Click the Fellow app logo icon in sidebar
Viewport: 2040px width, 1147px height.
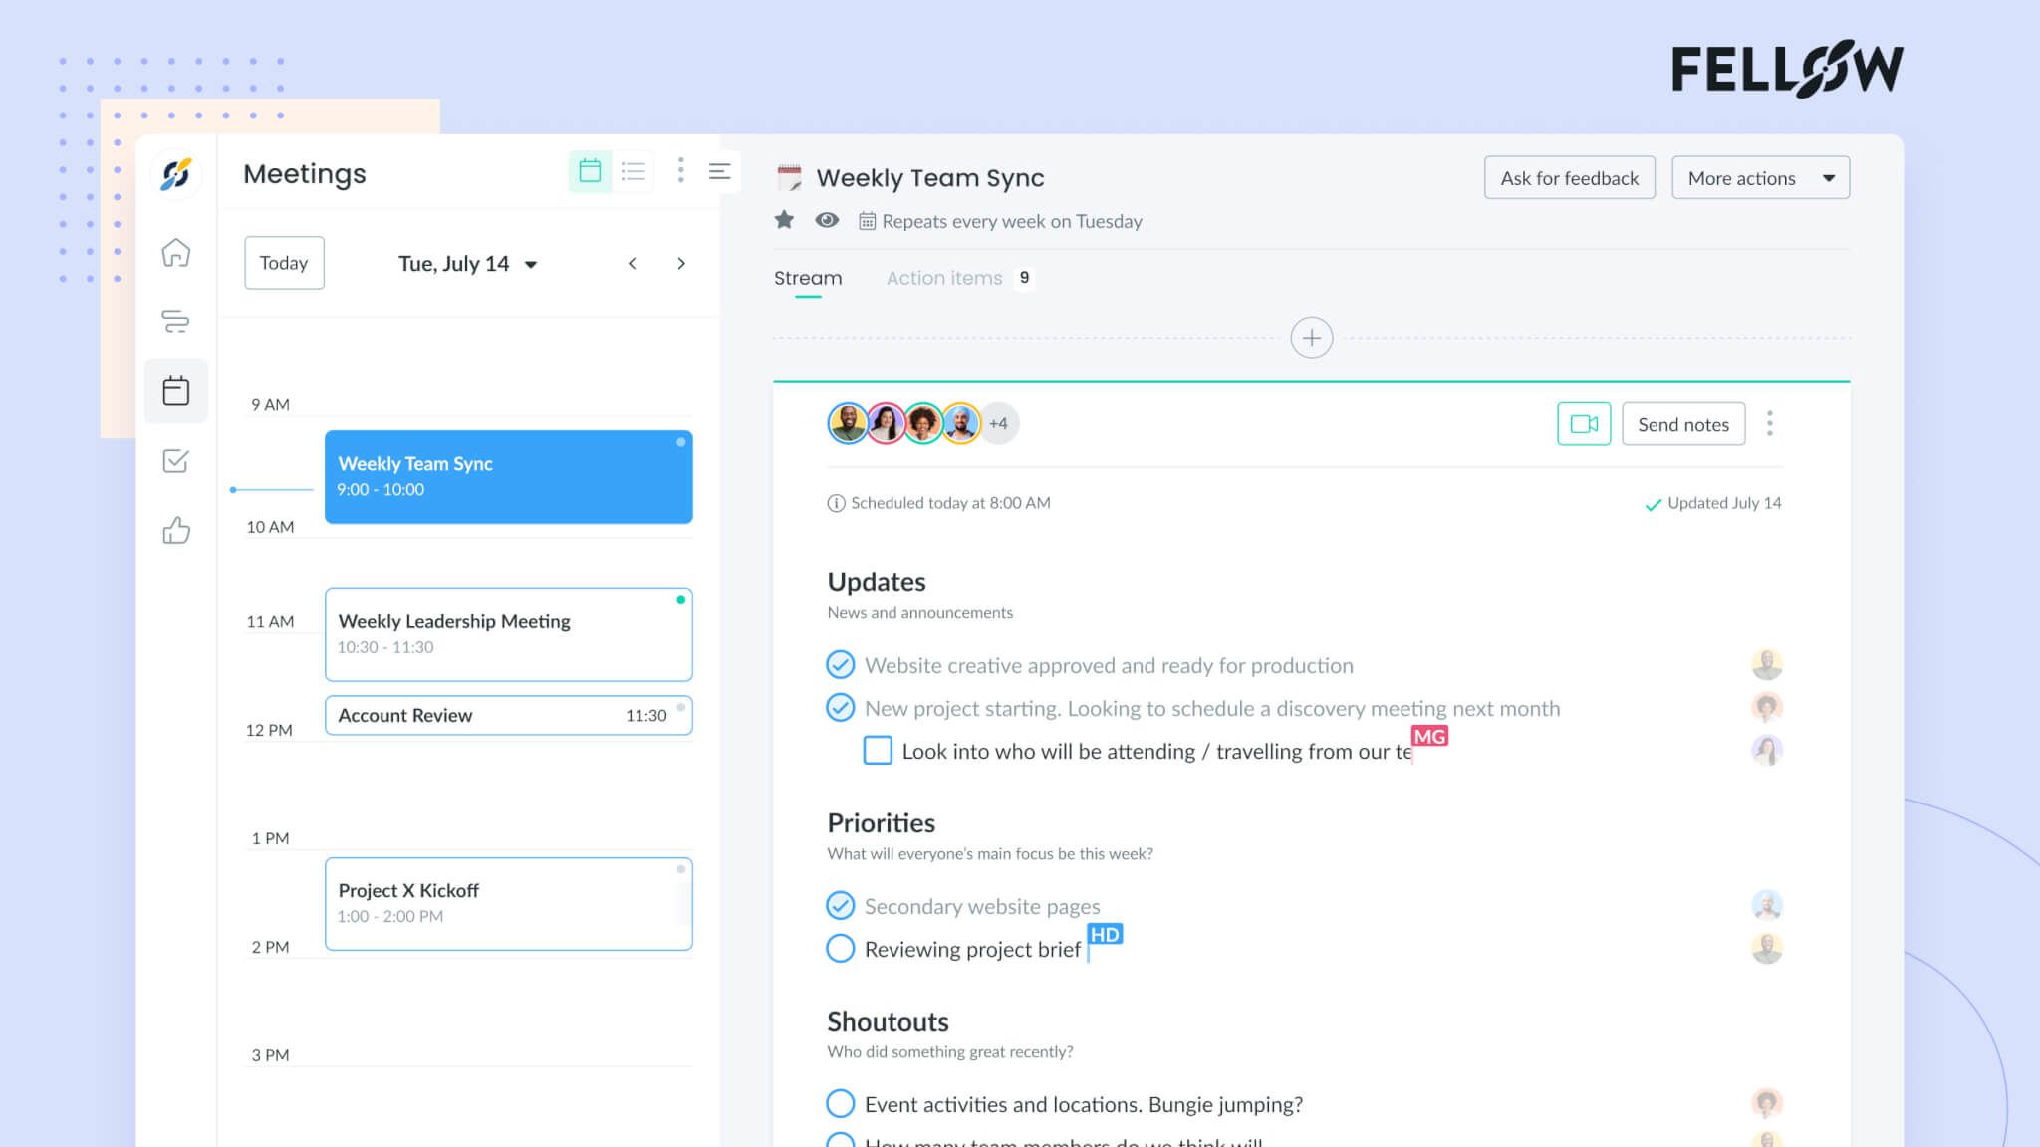175,173
